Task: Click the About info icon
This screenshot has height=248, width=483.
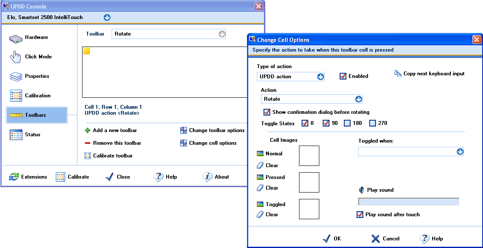Action: (208, 177)
